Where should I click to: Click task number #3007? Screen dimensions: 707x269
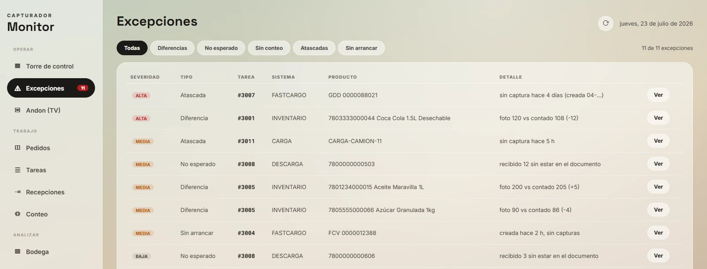pyautogui.click(x=246, y=95)
